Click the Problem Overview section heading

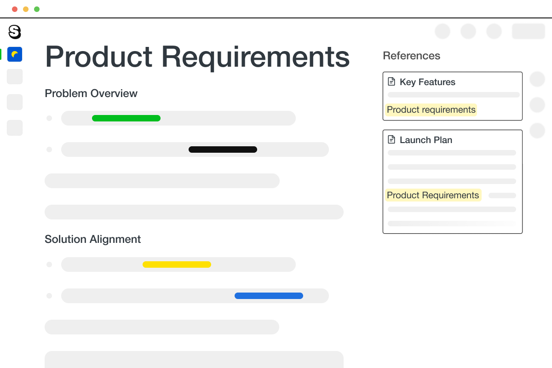point(91,93)
